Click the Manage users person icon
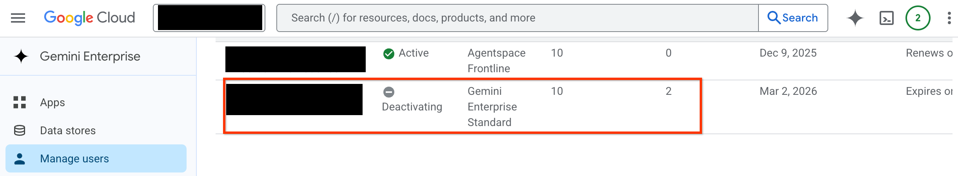Viewport: 958px width, 176px height. point(20,158)
